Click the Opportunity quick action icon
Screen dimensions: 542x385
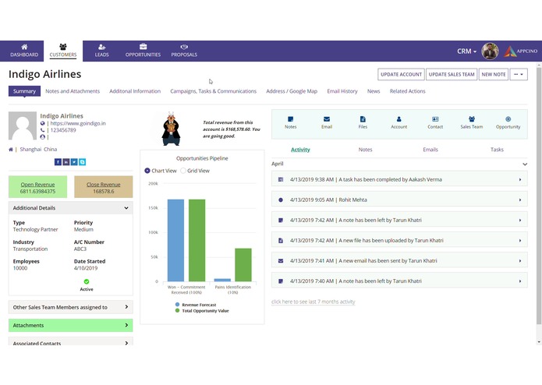point(508,119)
